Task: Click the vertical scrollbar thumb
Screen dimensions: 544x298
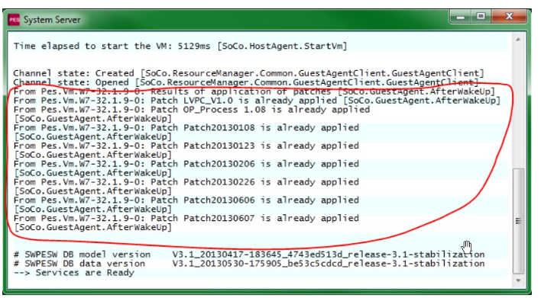Action: point(518,221)
